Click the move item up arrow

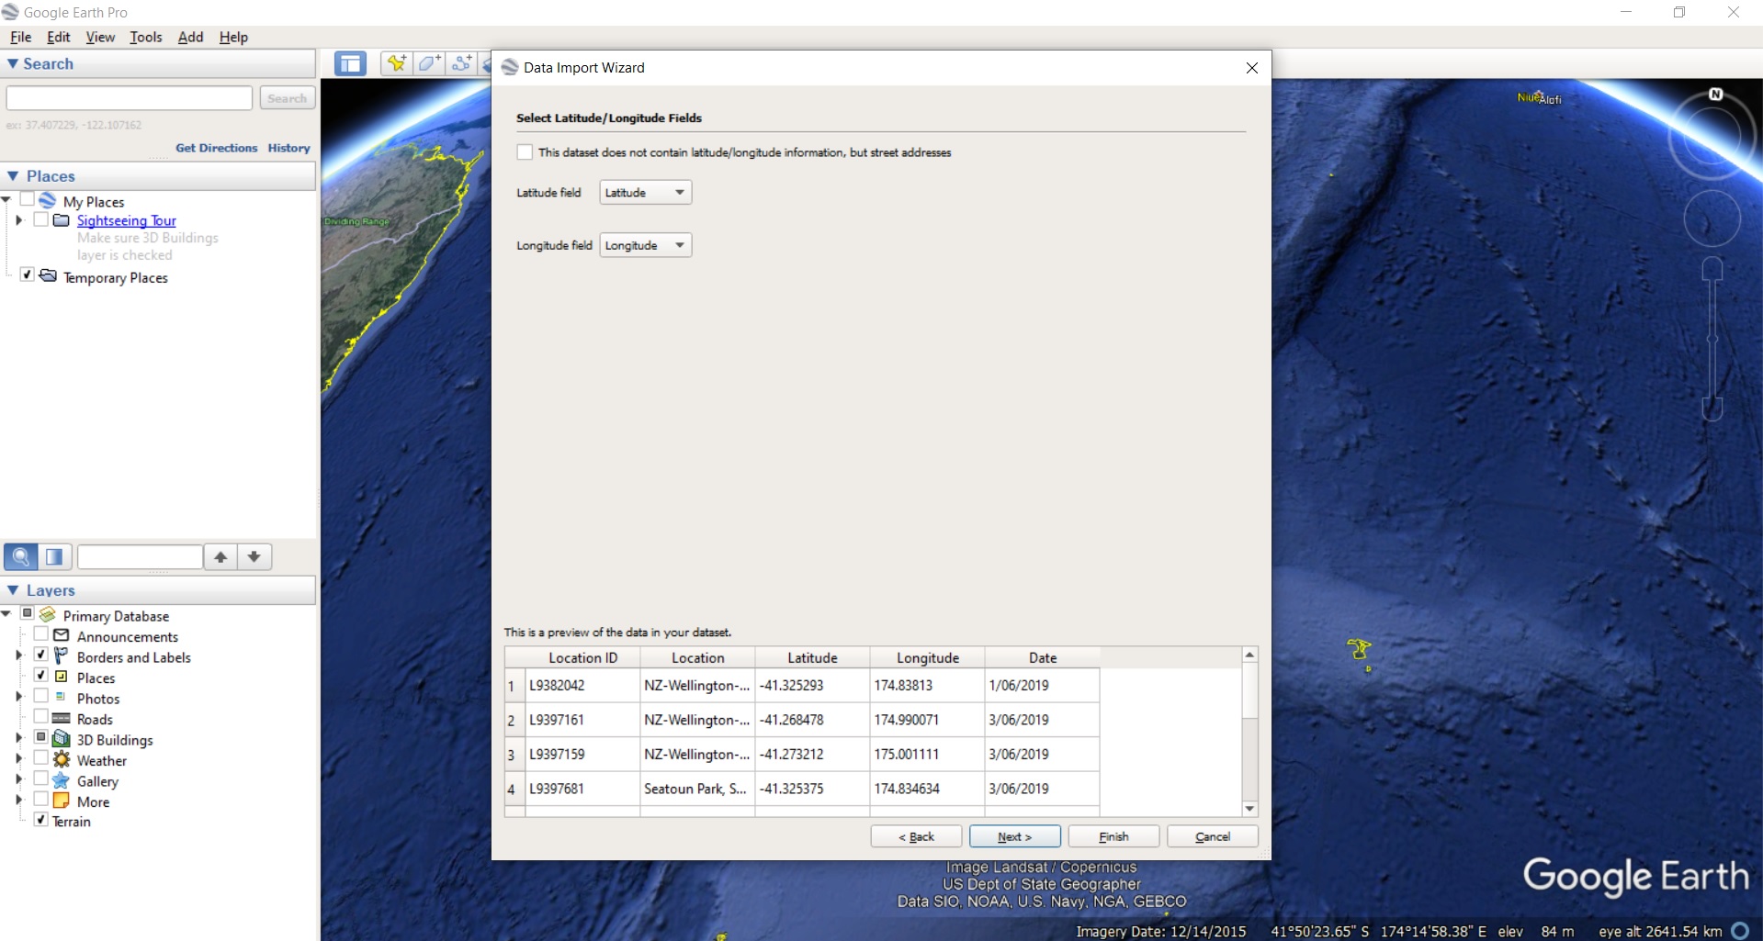click(x=220, y=556)
